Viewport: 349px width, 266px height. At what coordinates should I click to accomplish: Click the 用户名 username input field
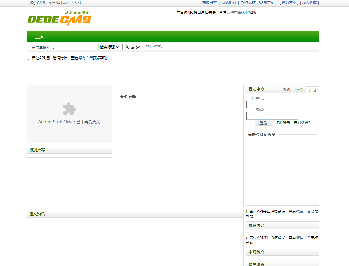click(x=272, y=104)
